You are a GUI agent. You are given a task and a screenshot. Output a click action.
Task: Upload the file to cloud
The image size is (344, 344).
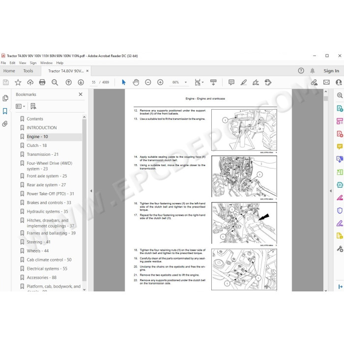30,82
